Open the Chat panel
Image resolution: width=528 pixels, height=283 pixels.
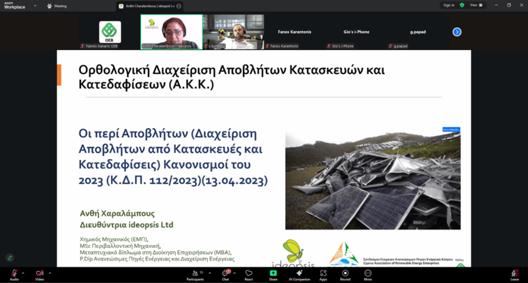point(225,273)
